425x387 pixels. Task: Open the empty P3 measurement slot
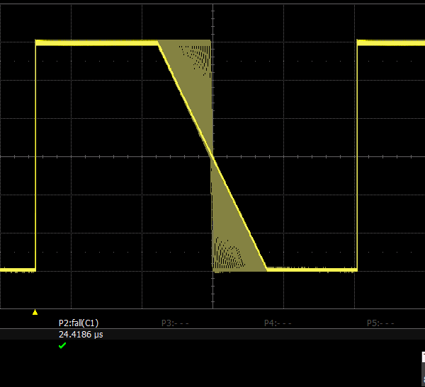(175, 323)
